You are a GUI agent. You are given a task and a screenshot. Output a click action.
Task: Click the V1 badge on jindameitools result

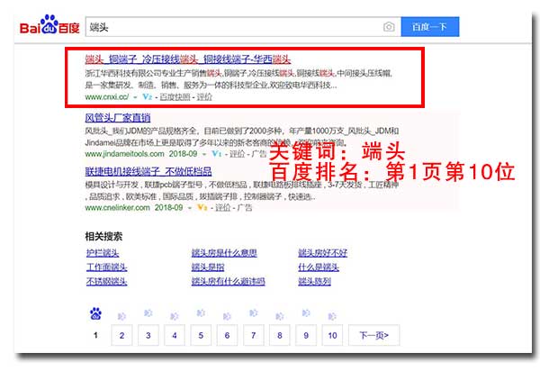coord(216,154)
